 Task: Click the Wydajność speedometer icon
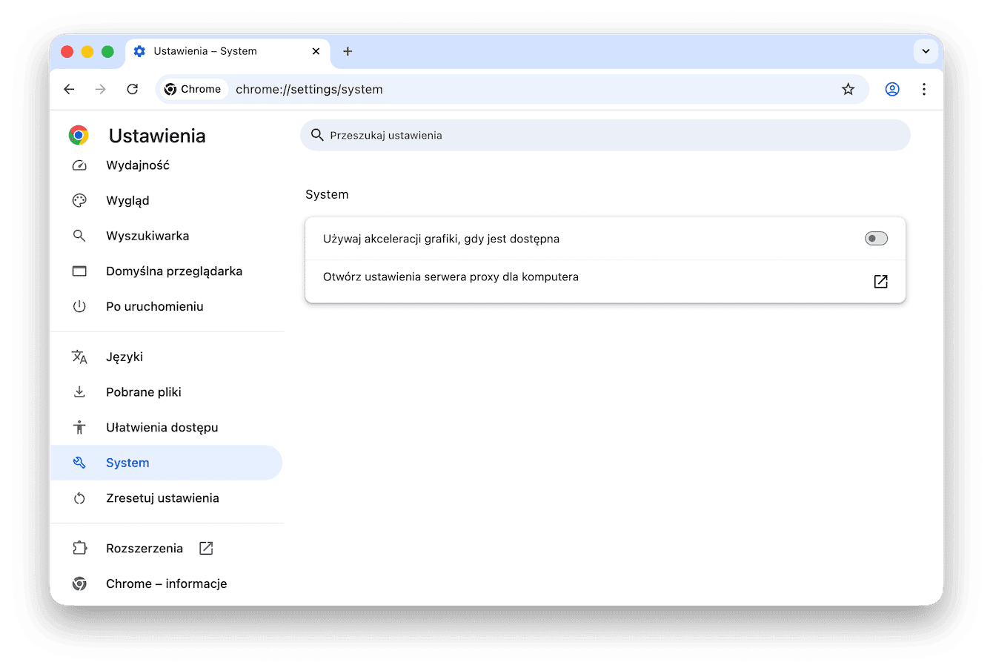79,165
